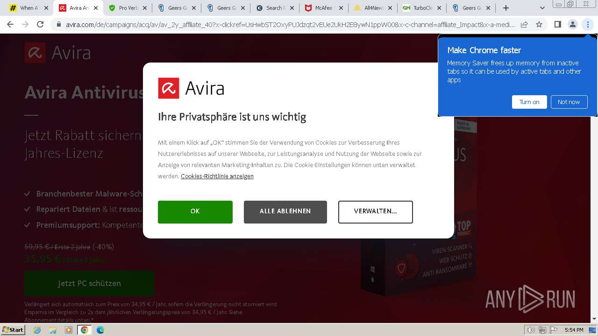The image size is (598, 336).
Task: Click the address bar URL
Action: (290, 24)
